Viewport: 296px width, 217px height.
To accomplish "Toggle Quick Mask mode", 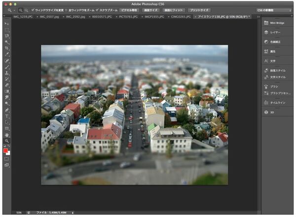I will pyautogui.click(x=6, y=159).
